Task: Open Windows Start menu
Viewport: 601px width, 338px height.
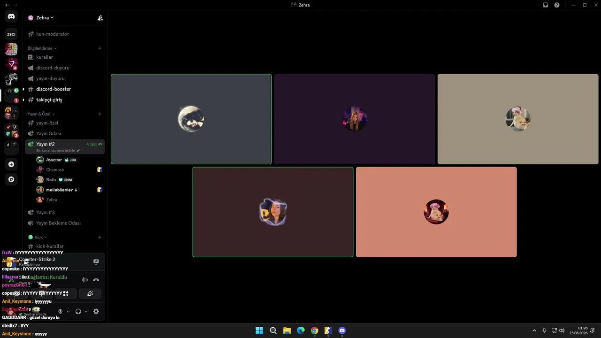Action: point(259,330)
